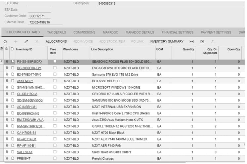Screen dimensions: 247x164
Task: Open note for PS-SS-SSR850FX row
Action: (13, 61)
